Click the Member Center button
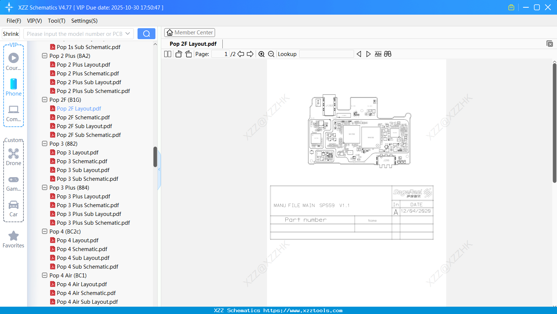Image resolution: width=557 pixels, height=314 pixels. (189, 32)
